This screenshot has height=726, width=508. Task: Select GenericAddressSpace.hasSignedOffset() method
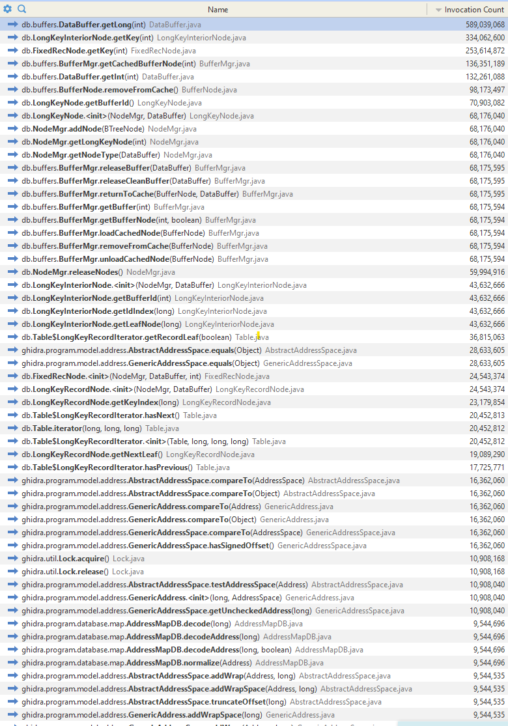[148, 546]
